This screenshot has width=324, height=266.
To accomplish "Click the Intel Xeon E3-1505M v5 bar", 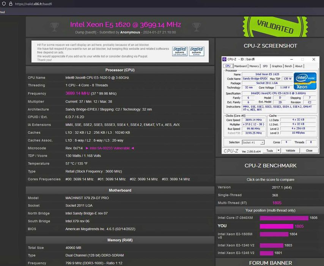I will pyautogui.click(x=274, y=234).
